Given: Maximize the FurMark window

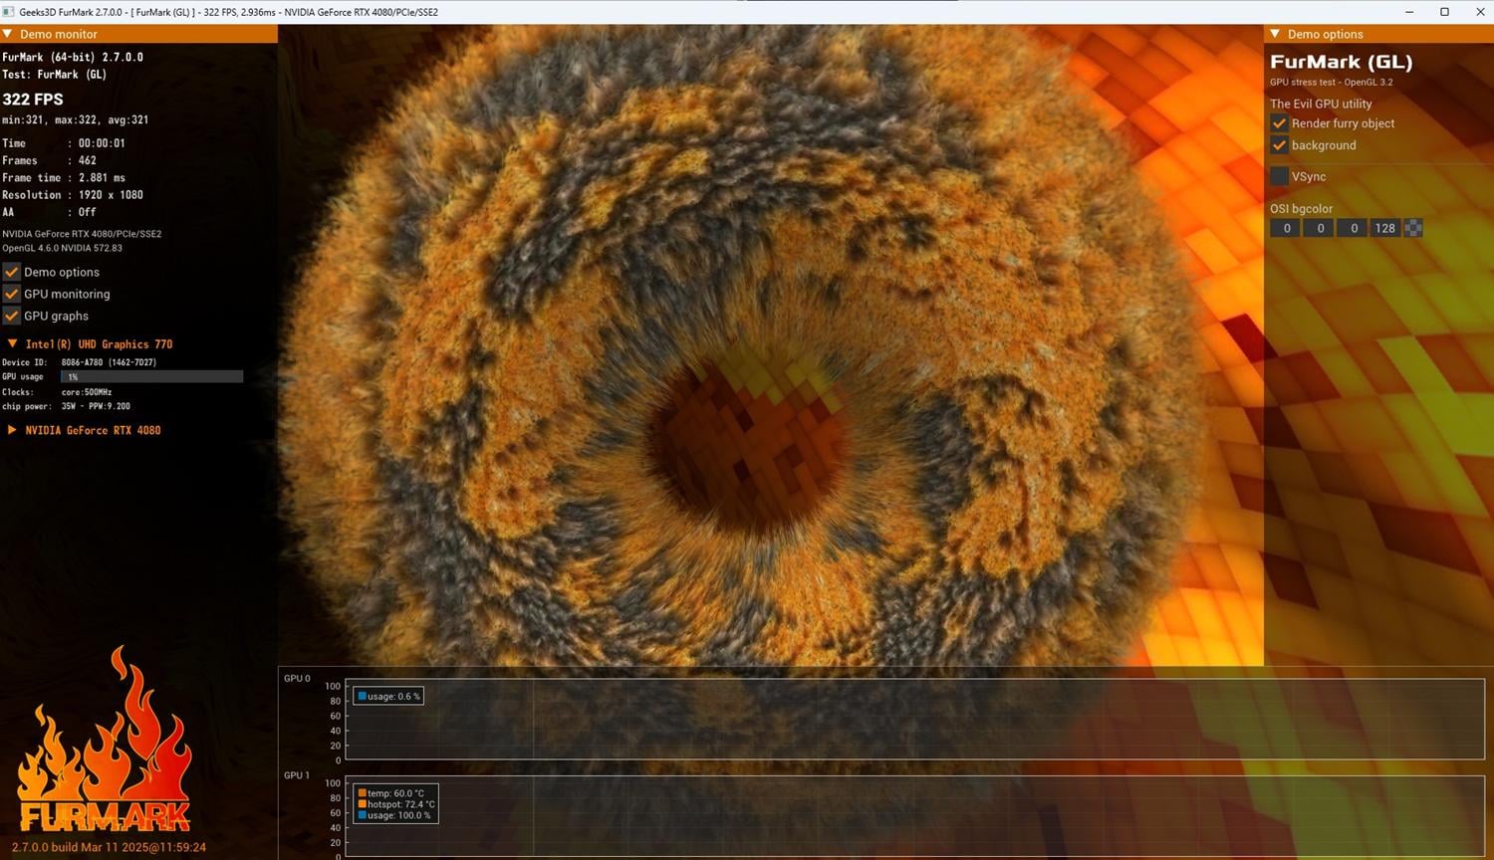Looking at the screenshot, I should (x=1444, y=12).
